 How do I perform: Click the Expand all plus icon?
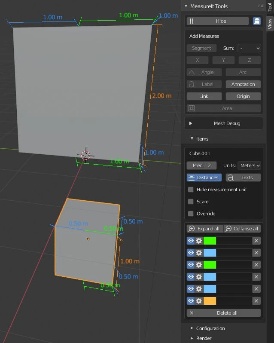(x=192, y=229)
